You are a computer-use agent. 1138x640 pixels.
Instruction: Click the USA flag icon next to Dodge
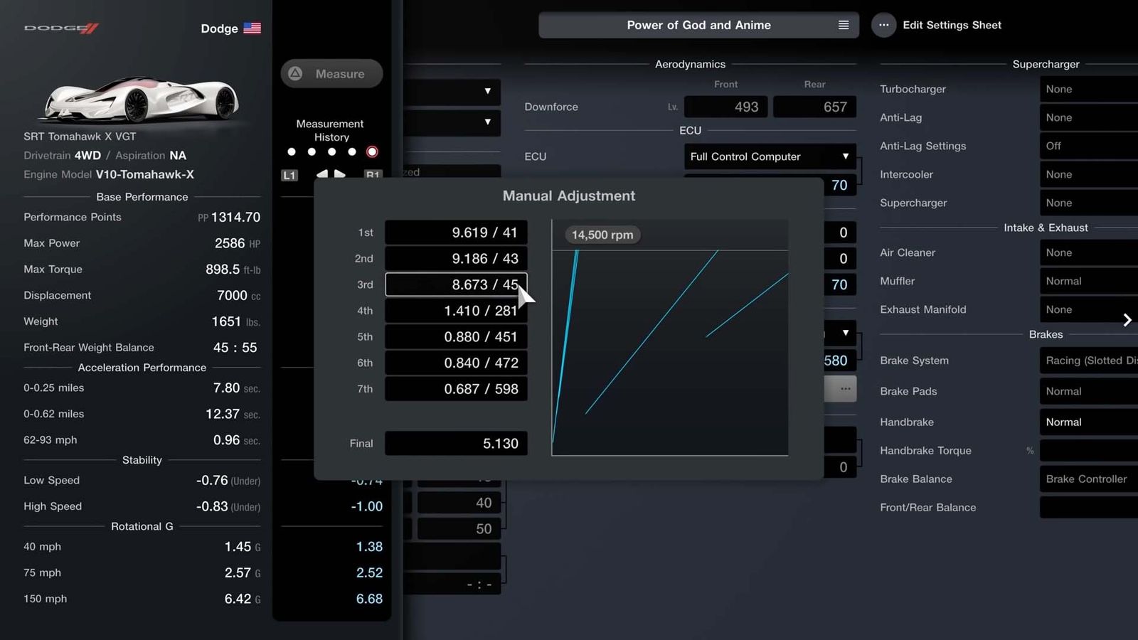(252, 28)
